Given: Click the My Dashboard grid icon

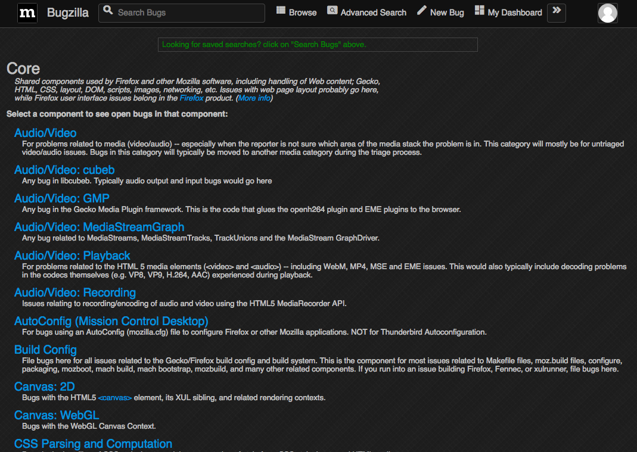Looking at the screenshot, I should (479, 10).
